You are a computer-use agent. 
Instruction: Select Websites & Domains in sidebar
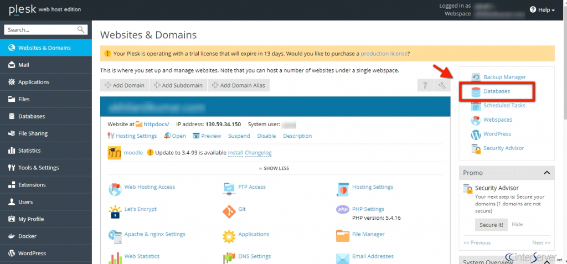point(46,48)
